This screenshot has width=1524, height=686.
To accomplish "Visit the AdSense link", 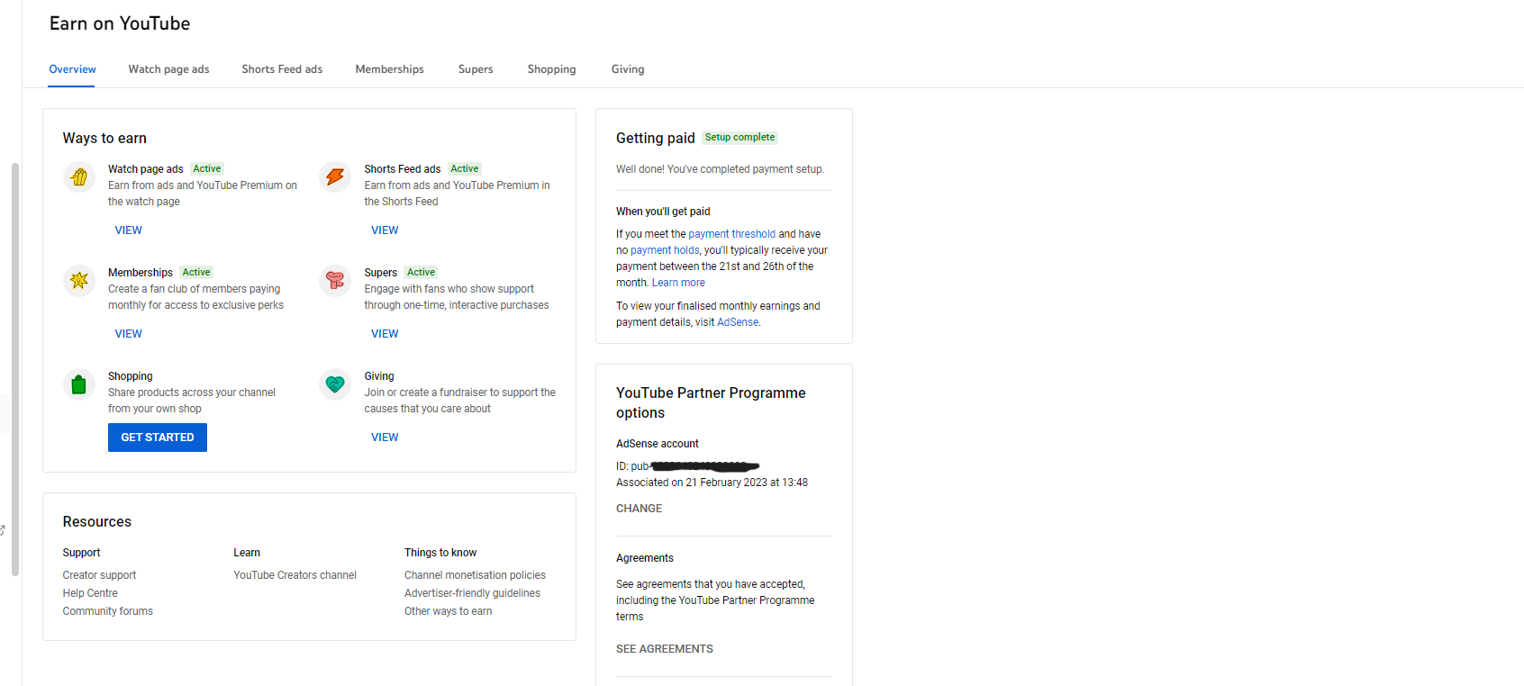I will pos(738,322).
